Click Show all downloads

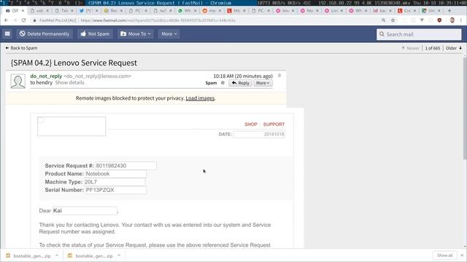[444, 255]
